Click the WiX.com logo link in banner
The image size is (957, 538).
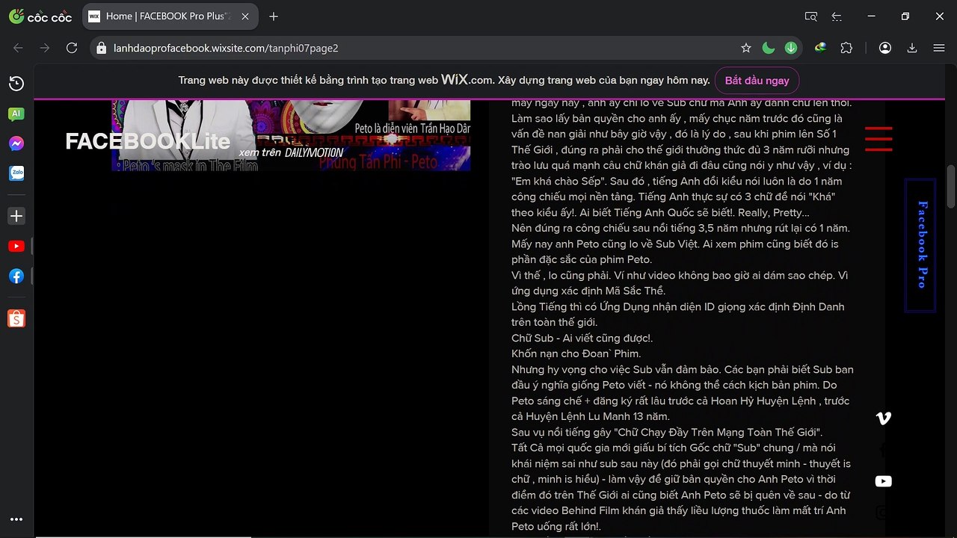click(467, 79)
